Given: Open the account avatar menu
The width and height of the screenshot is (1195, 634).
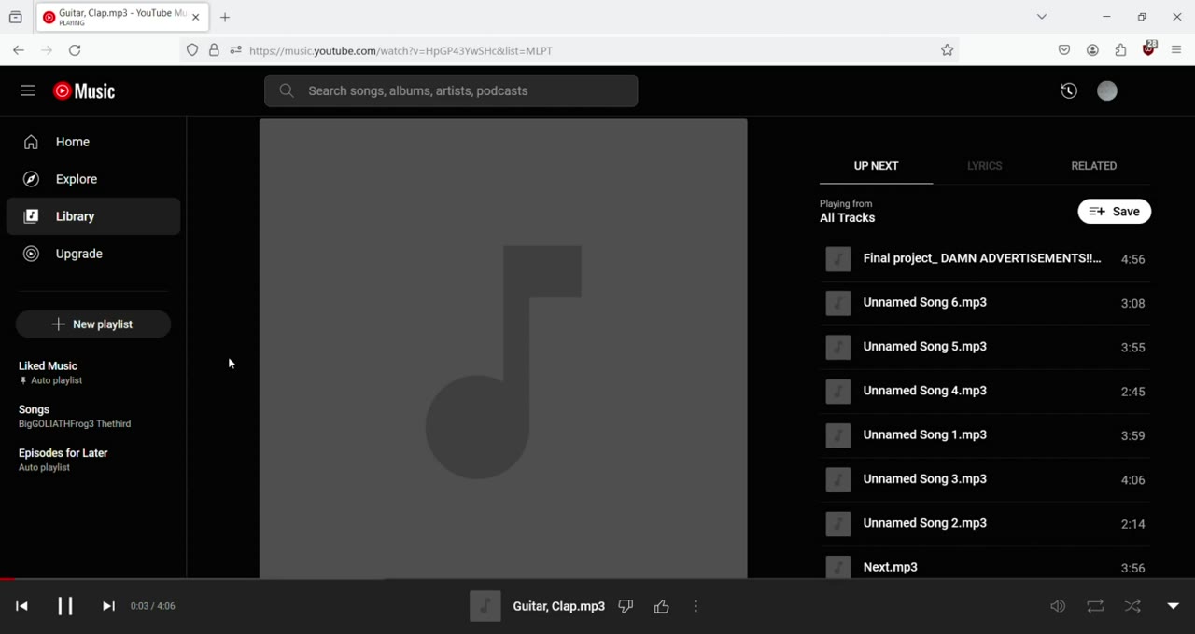Looking at the screenshot, I should (x=1107, y=90).
